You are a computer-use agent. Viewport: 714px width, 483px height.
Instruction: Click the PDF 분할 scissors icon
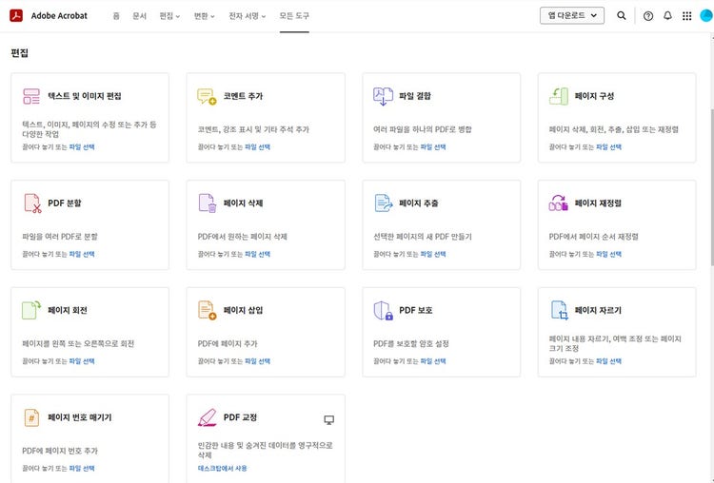pos(32,203)
